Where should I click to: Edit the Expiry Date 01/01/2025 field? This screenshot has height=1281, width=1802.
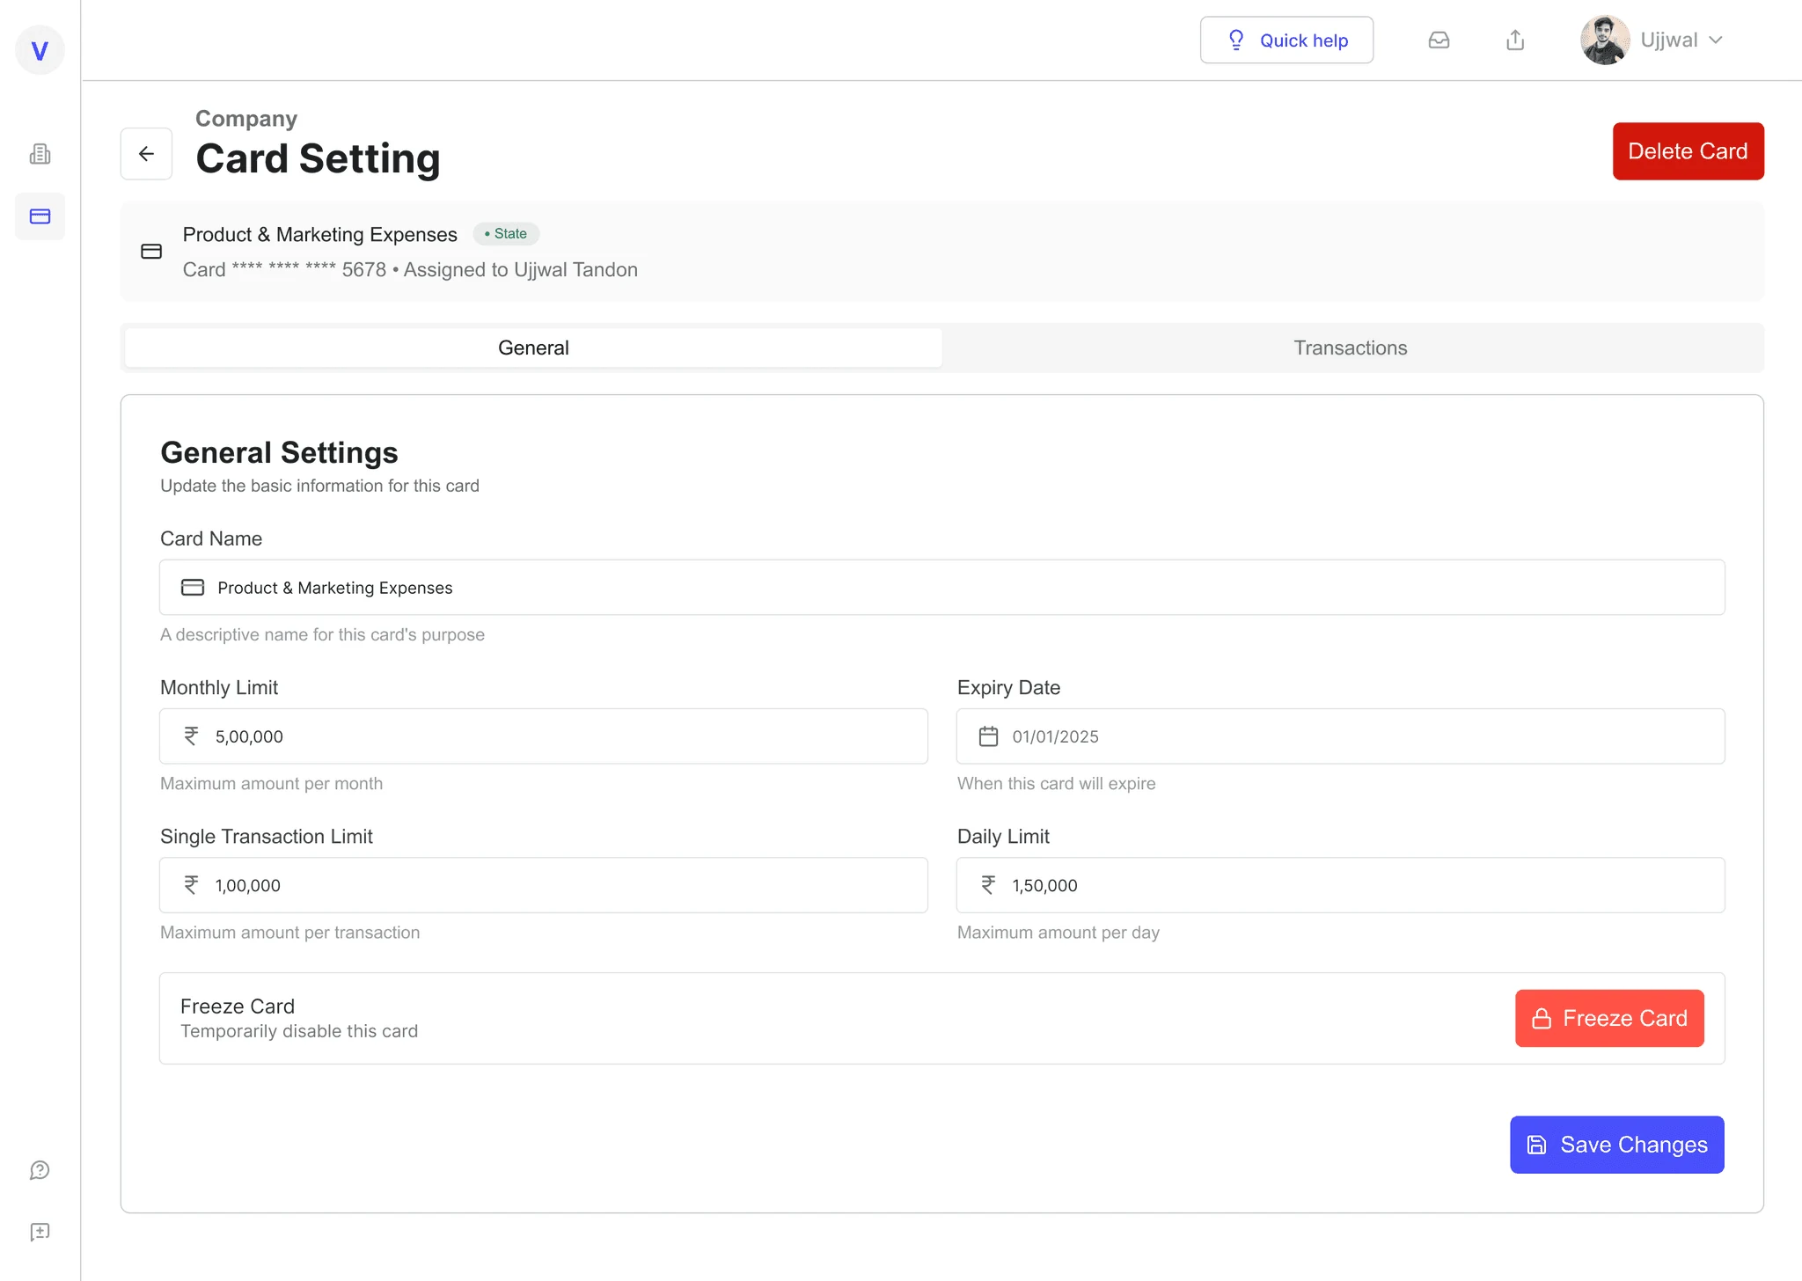click(1340, 736)
